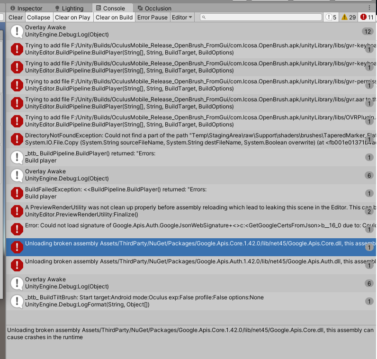The height and width of the screenshot is (359, 377).
Task: Select the gvr.aar add file error row
Action: click(191, 103)
